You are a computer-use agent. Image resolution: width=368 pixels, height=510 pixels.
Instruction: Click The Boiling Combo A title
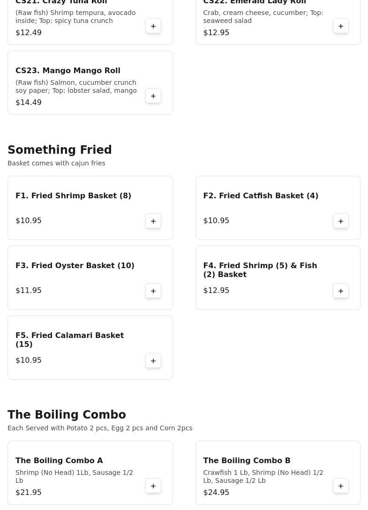(x=59, y=461)
